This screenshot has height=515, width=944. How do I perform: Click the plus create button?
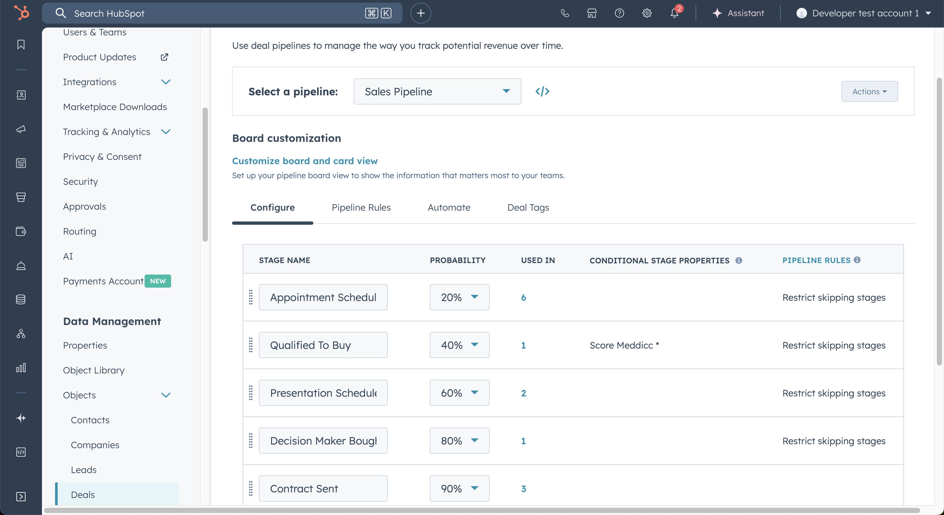pyautogui.click(x=420, y=13)
